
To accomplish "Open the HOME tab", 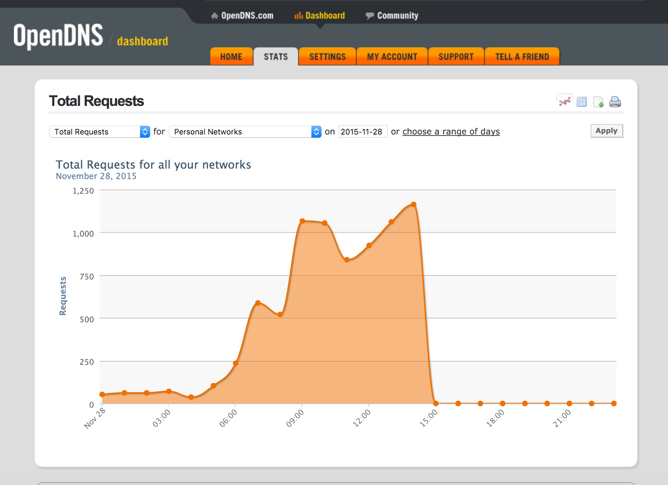I will (231, 56).
